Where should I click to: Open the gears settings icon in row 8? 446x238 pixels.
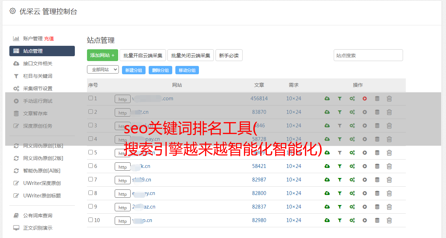(x=352, y=193)
